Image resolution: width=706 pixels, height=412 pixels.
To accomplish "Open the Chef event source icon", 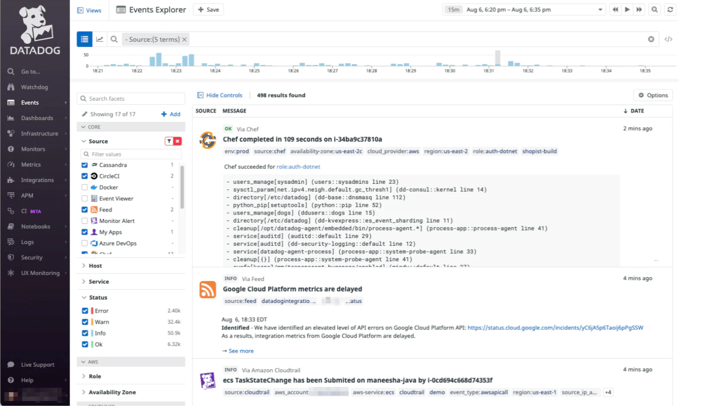I will [208, 140].
